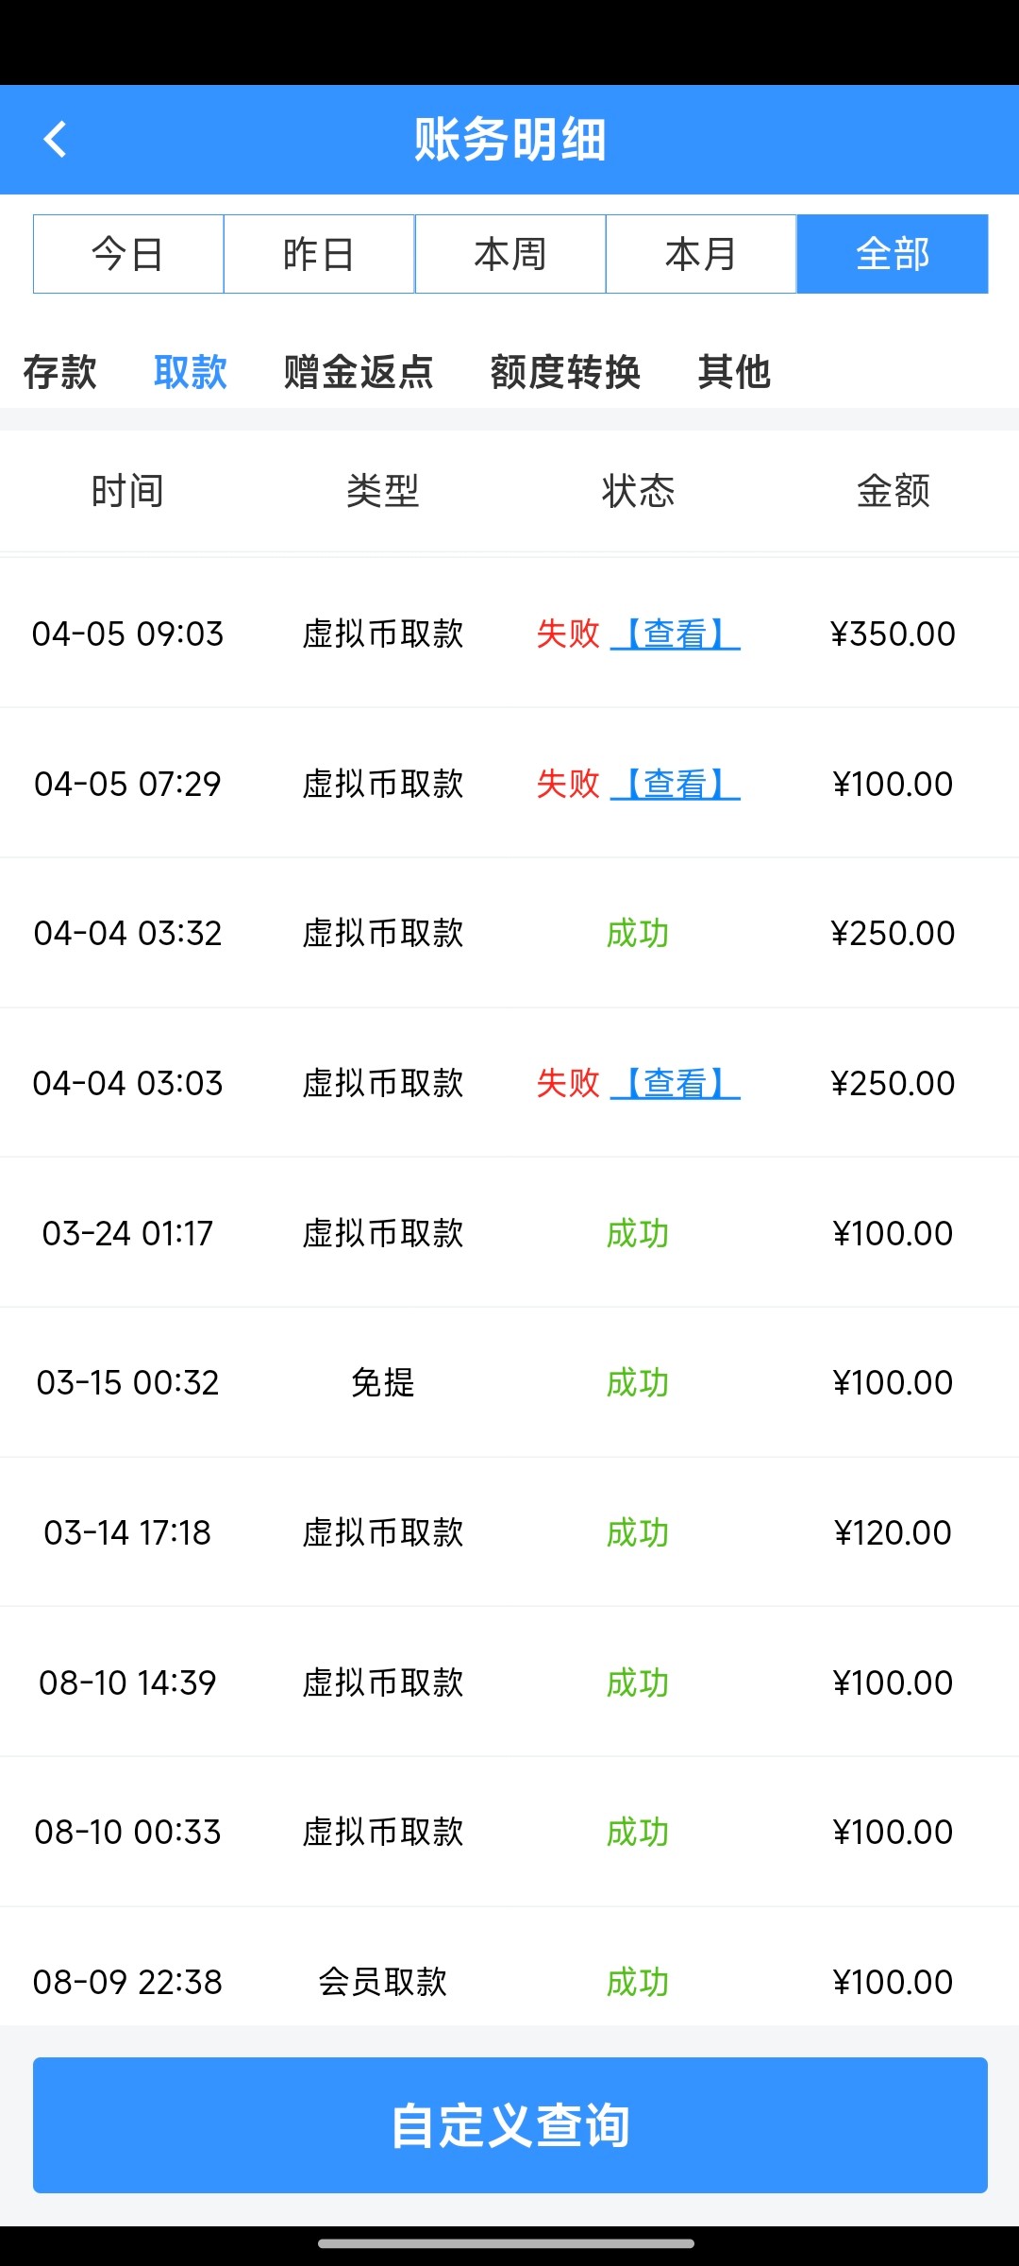Tap the 03-24 01:17 withdrawal row
The width and height of the screenshot is (1019, 2266).
click(509, 1233)
